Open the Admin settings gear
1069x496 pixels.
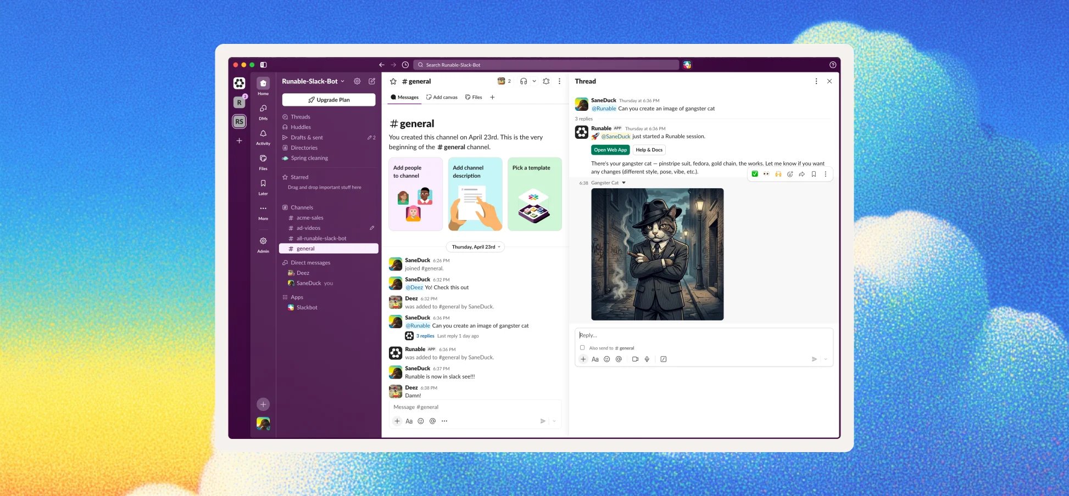point(263,245)
